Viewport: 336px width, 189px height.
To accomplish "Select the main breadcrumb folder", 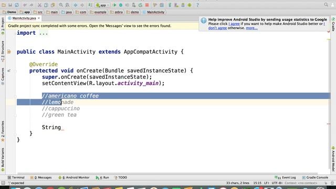I will click(x=52, y=12).
